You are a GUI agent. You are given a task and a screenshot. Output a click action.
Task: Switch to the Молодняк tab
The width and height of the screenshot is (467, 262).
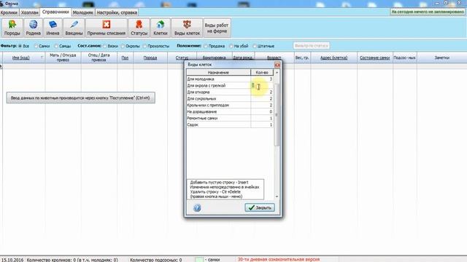83,13
